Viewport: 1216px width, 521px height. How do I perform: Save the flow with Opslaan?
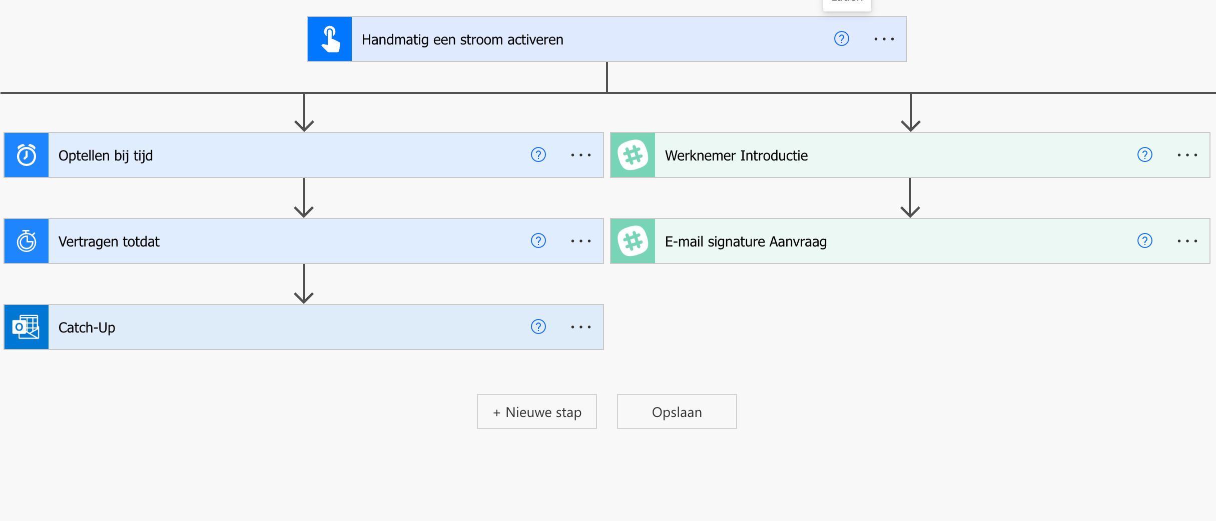[677, 411]
